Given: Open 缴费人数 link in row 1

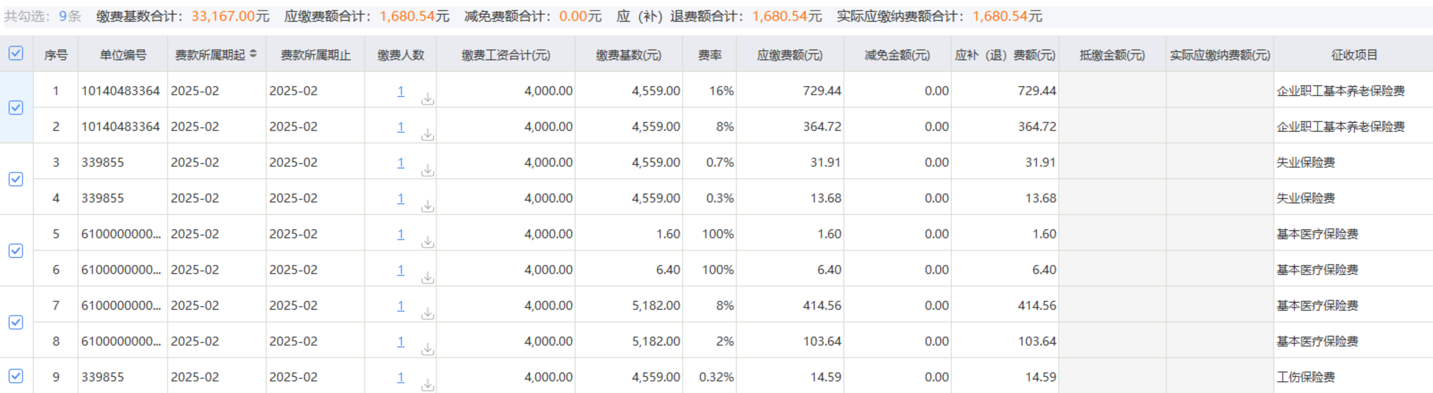Looking at the screenshot, I should click(401, 91).
